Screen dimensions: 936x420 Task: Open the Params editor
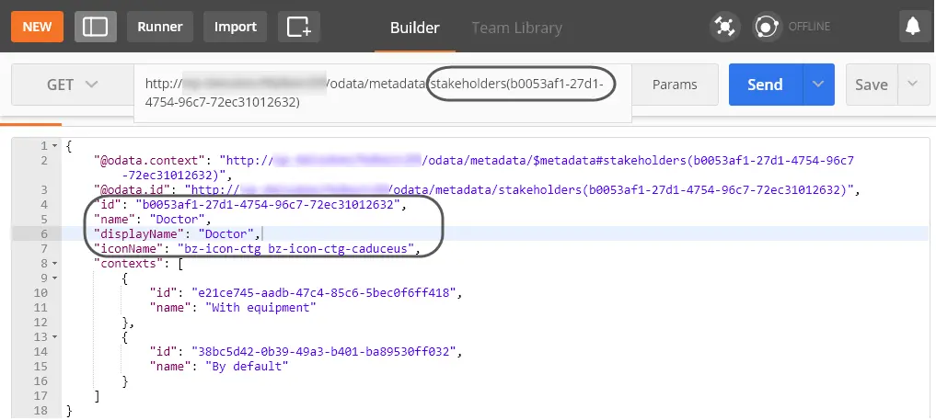tap(675, 85)
